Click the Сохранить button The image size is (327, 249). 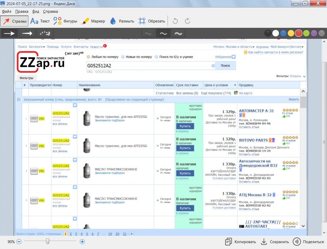pyautogui.click(x=275, y=242)
